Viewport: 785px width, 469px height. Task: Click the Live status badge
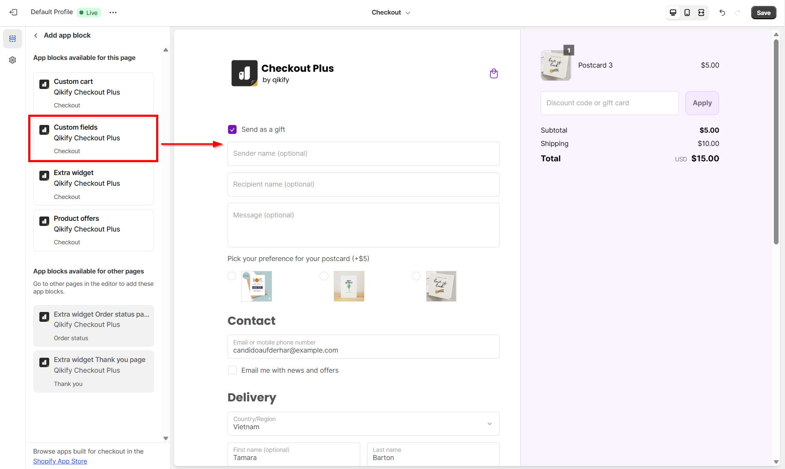[x=89, y=12]
